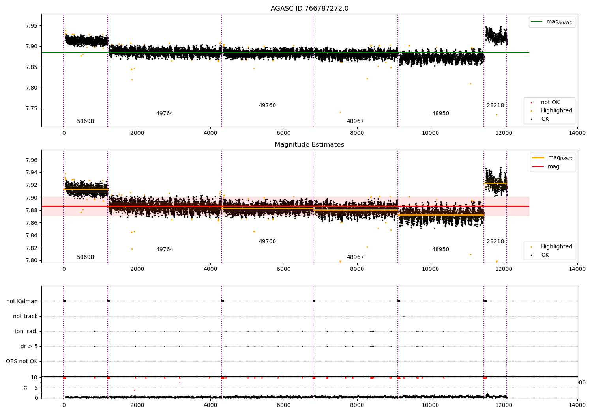This screenshot has height=414, width=592.
Task: Click obsid label 48967 in the top plot
Action: pyautogui.click(x=355, y=121)
